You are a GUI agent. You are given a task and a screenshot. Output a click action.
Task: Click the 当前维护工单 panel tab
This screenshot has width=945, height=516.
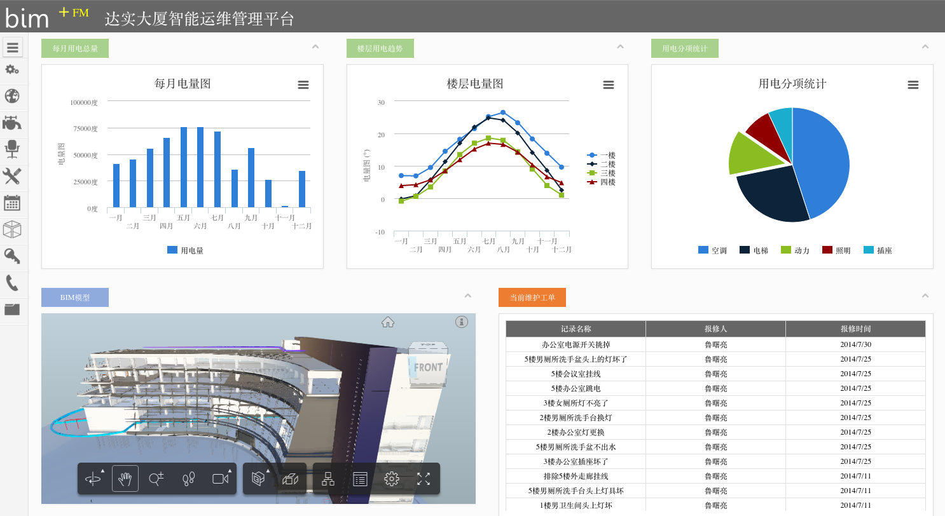[532, 297]
